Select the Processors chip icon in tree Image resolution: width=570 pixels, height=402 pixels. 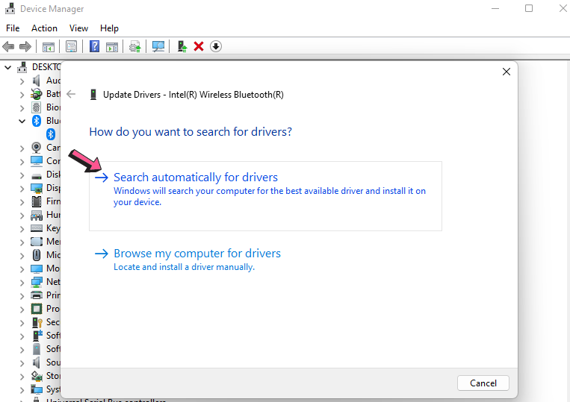click(37, 309)
